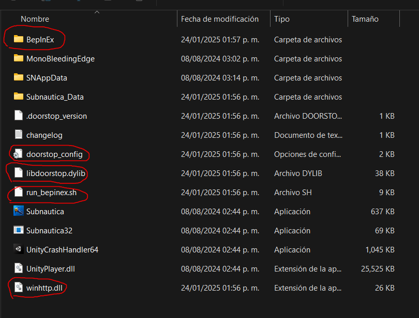Image resolution: width=419 pixels, height=318 pixels.
Task: Click the run_bepinex.sh file icon
Action: (x=19, y=192)
